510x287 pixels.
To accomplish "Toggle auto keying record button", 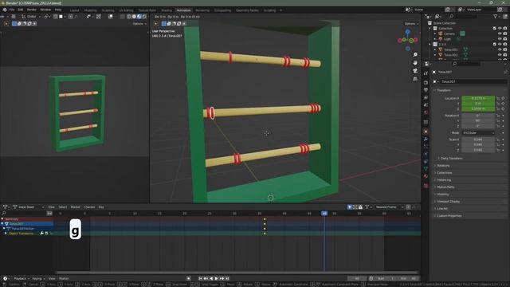I will (x=188, y=278).
